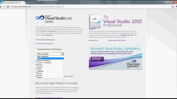Close the Microsoft Express Downloads tab
Image resolution: width=177 pixels, height=99 pixels.
23,3
